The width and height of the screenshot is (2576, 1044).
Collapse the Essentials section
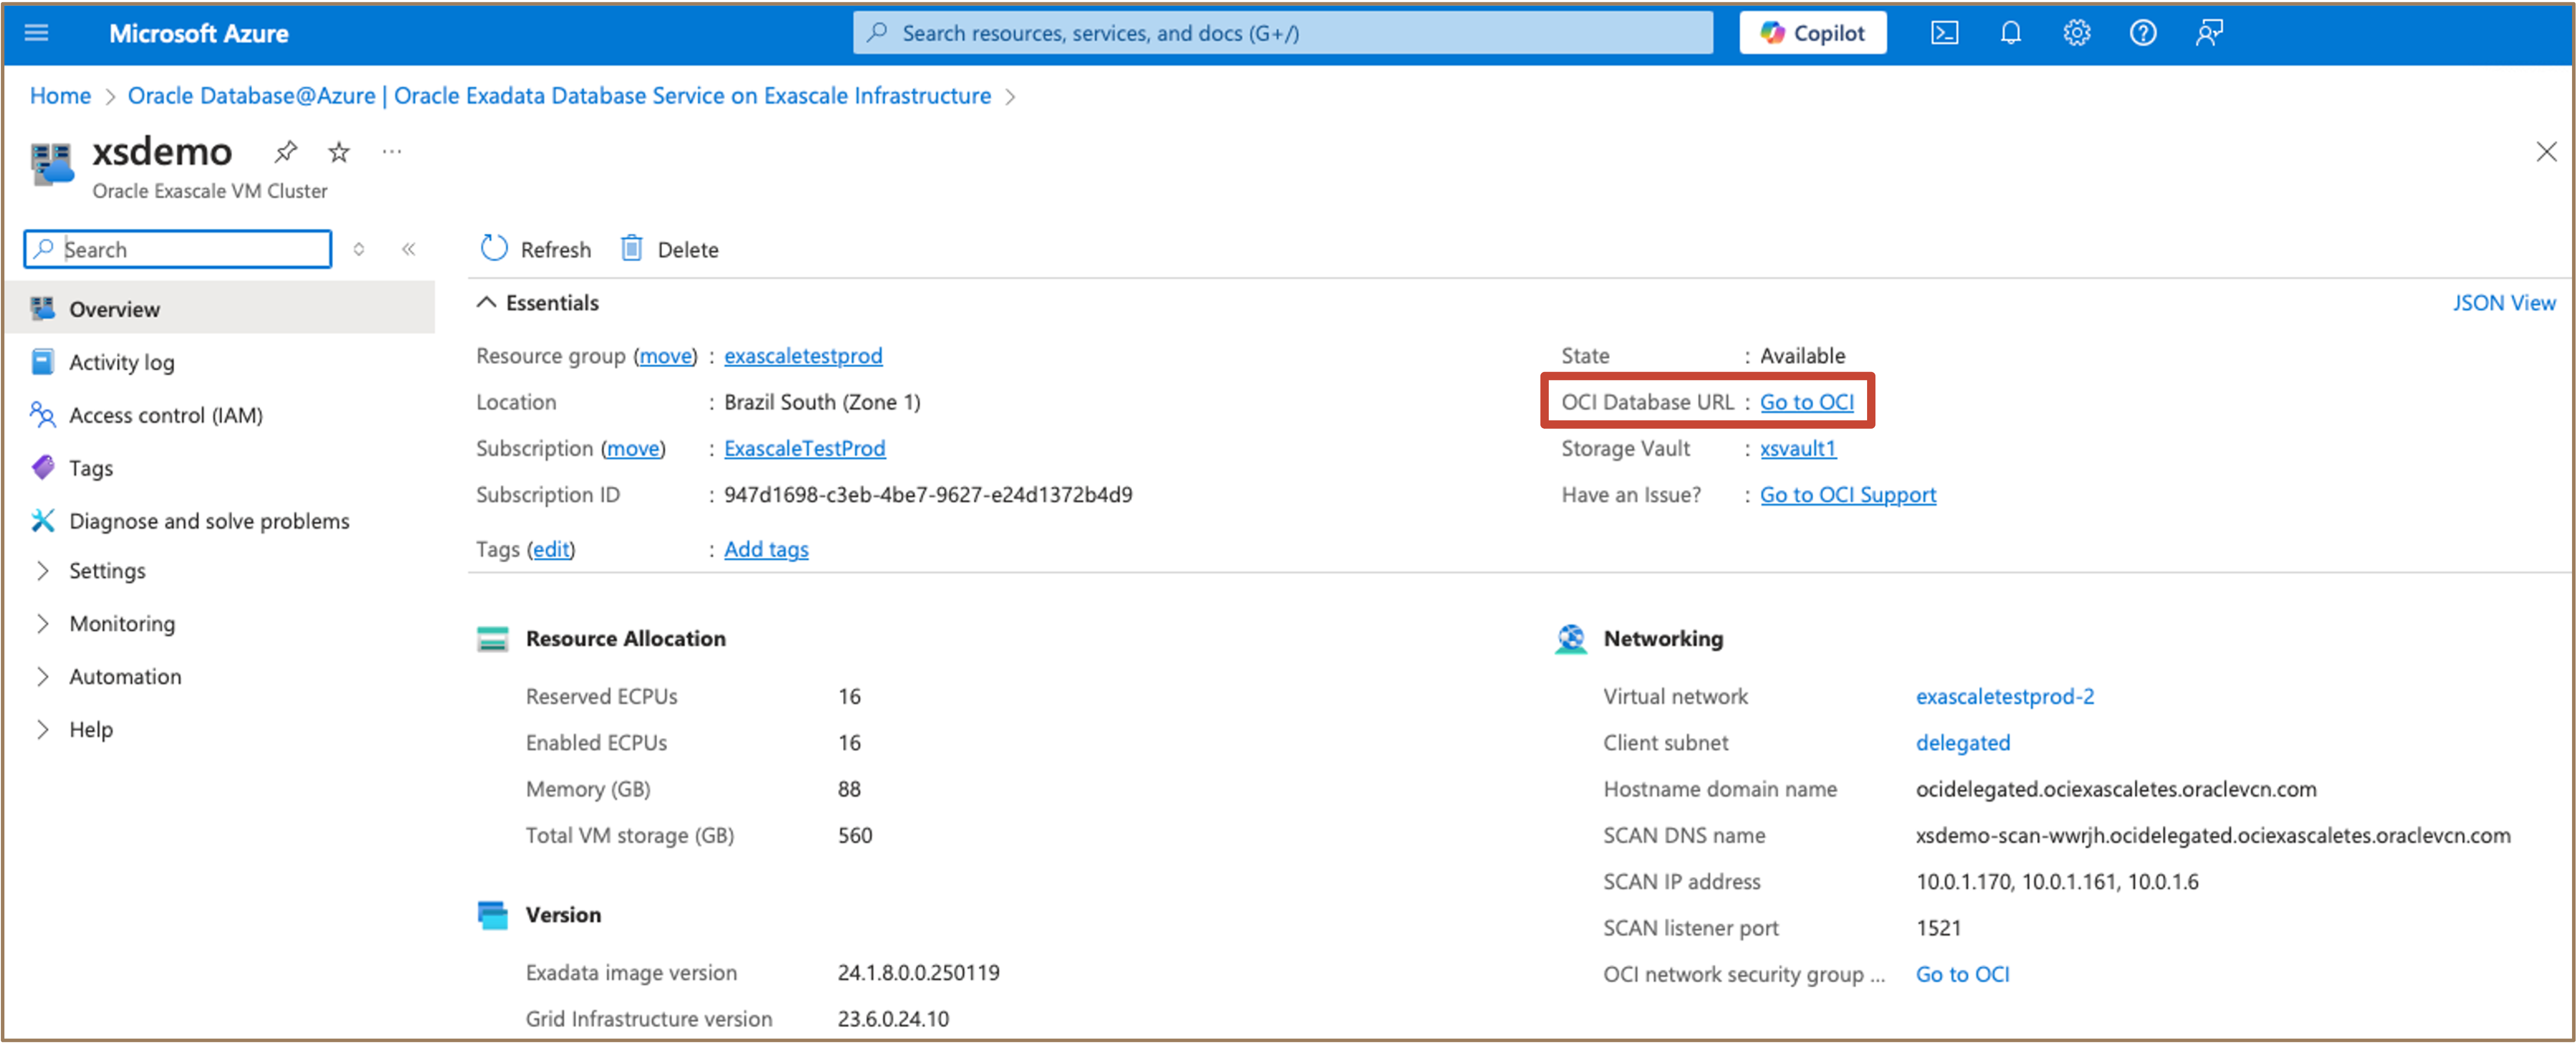(x=486, y=303)
